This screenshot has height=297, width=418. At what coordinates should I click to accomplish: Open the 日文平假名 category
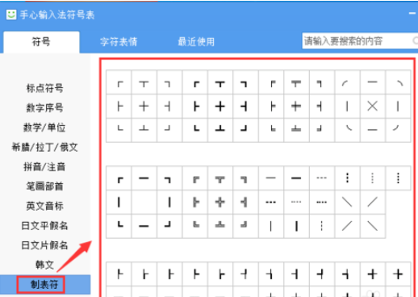44,226
